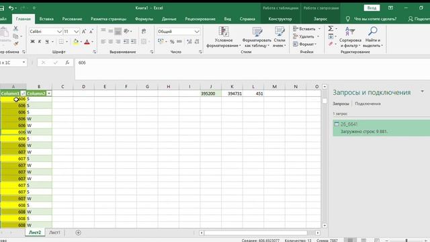Open the Column1 filter dropdown
This screenshot has width=430, height=242.
coord(23,93)
